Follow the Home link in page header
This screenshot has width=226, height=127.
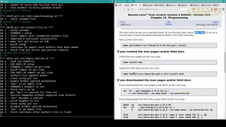point(168,24)
